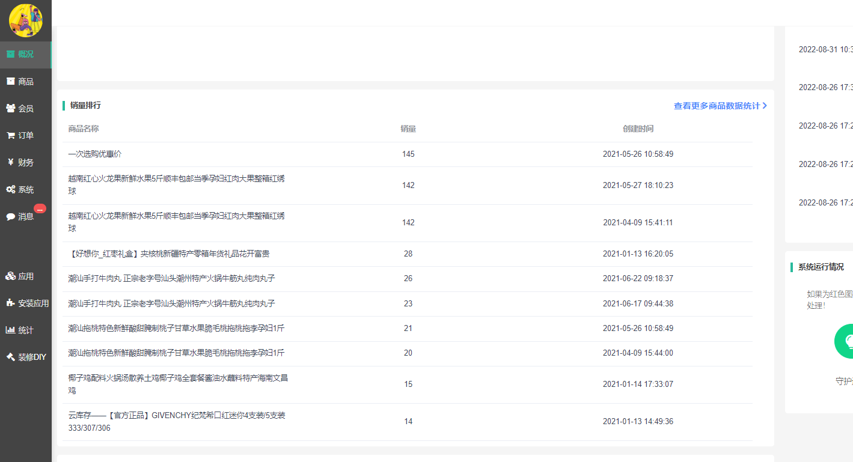853x462 pixels.
Task: Click the 消息 chat bubble icon
Action: point(10,216)
